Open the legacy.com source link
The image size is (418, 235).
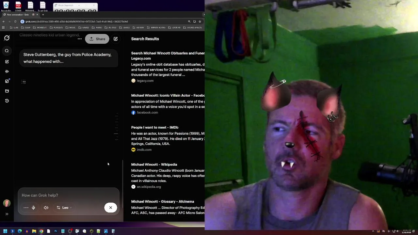tap(142, 81)
